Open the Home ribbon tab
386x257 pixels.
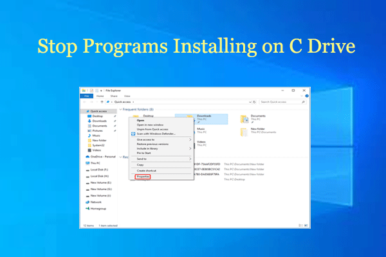tap(100, 96)
